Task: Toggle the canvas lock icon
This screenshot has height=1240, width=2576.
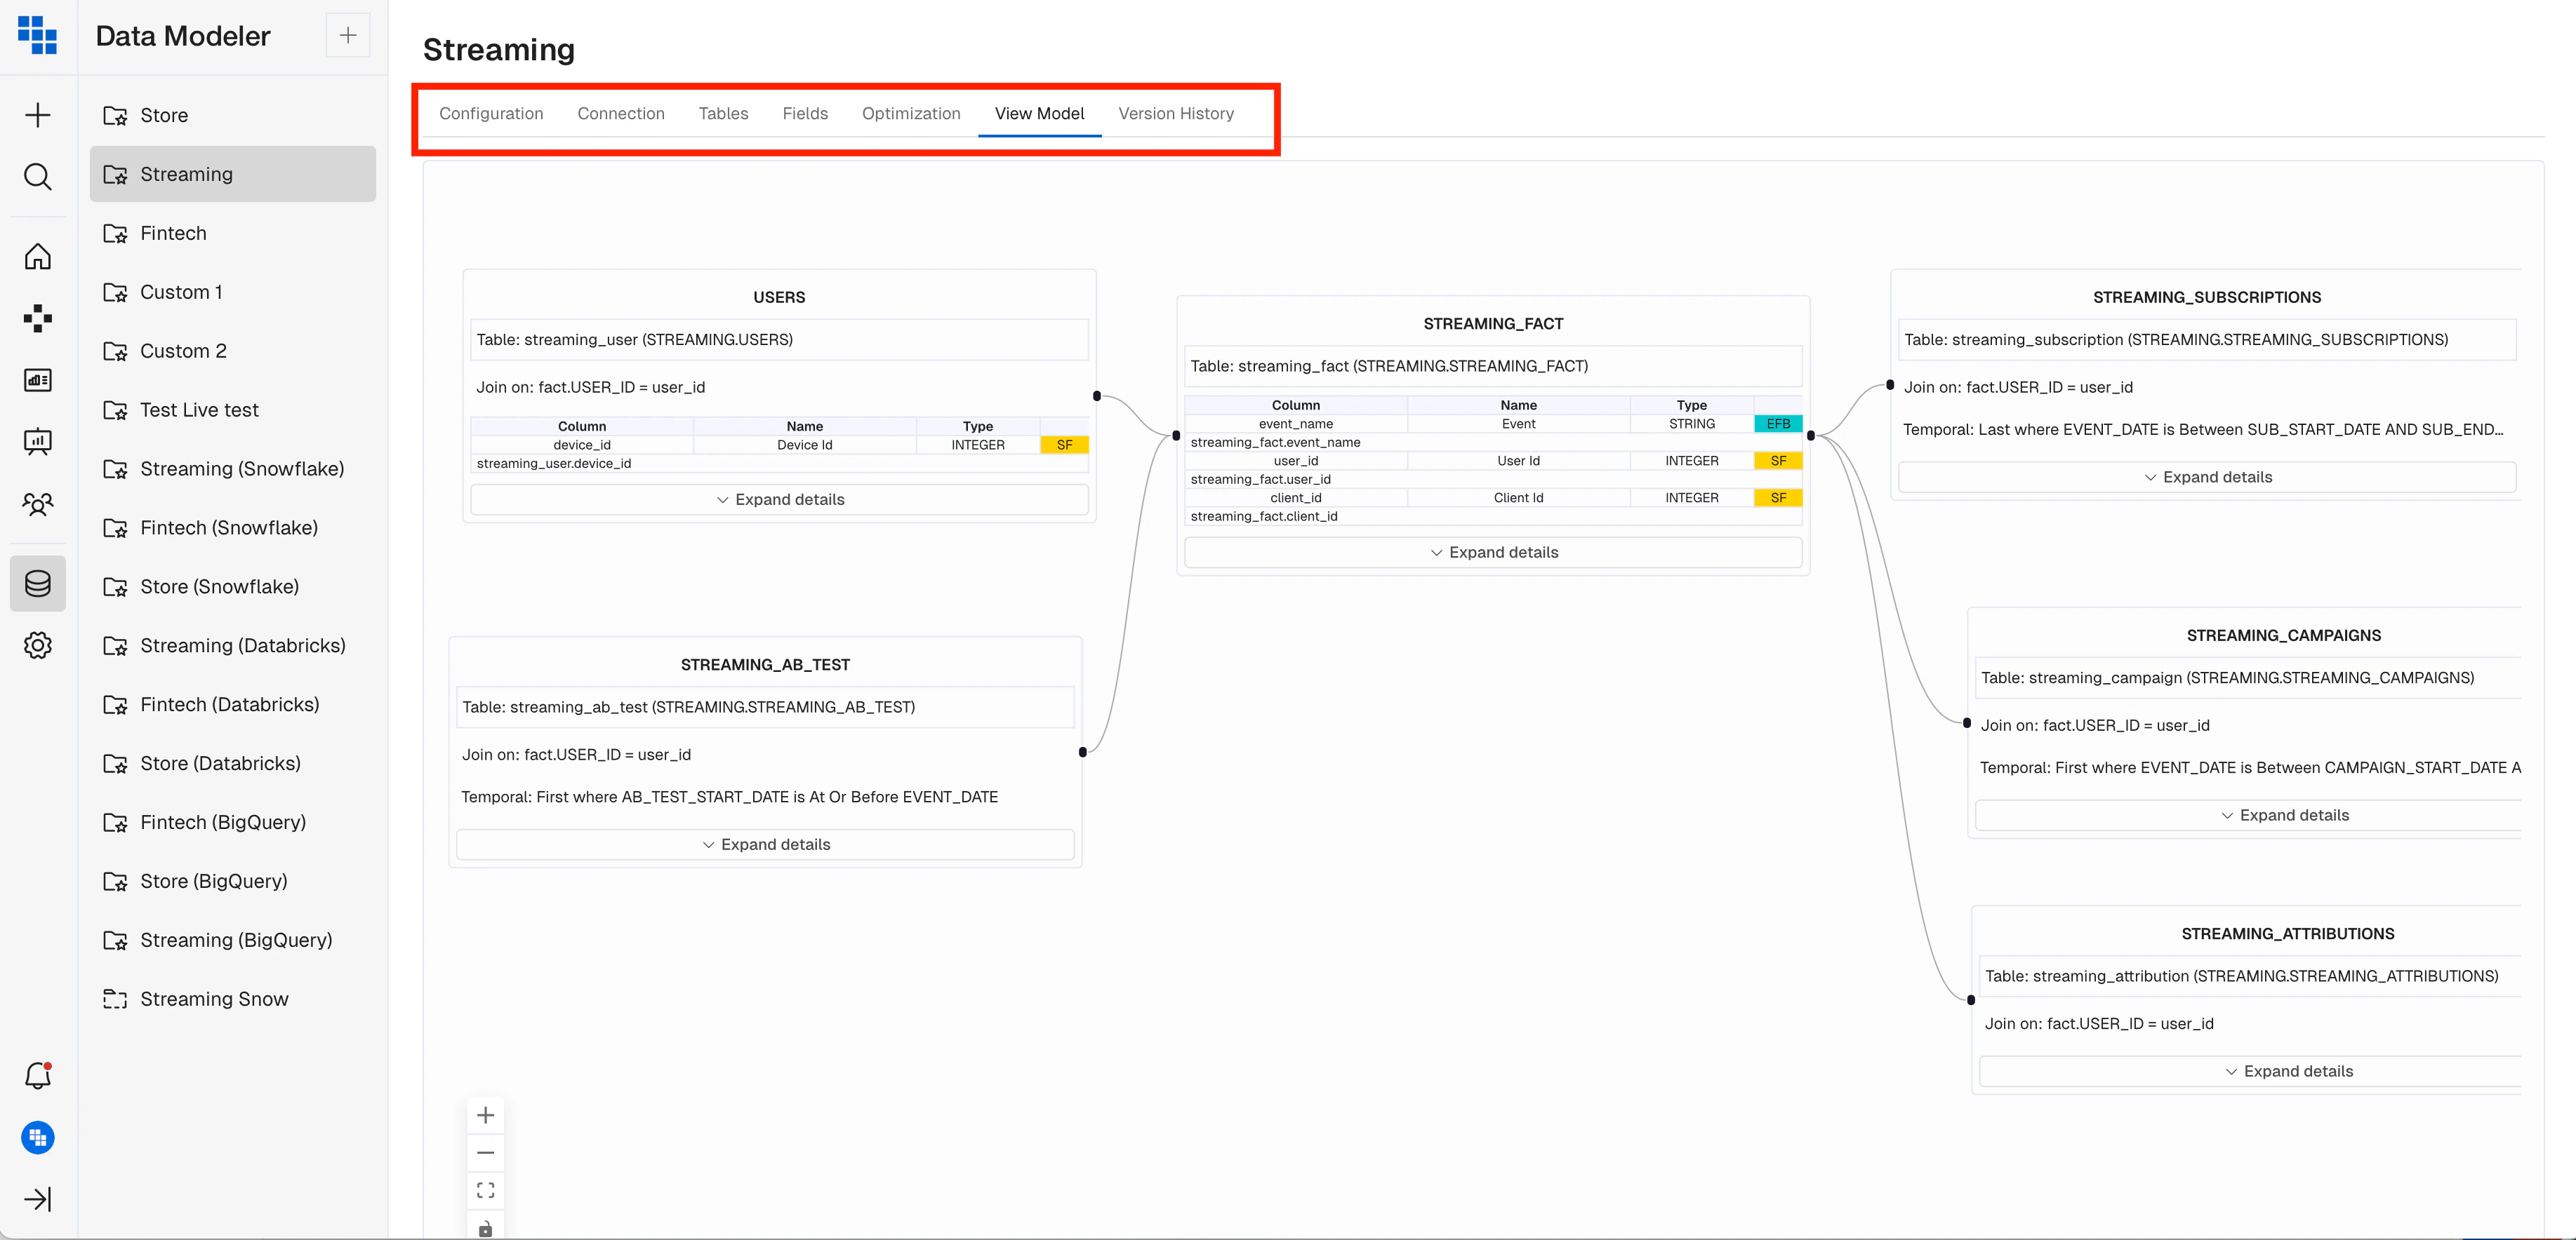Action: coord(485,1228)
